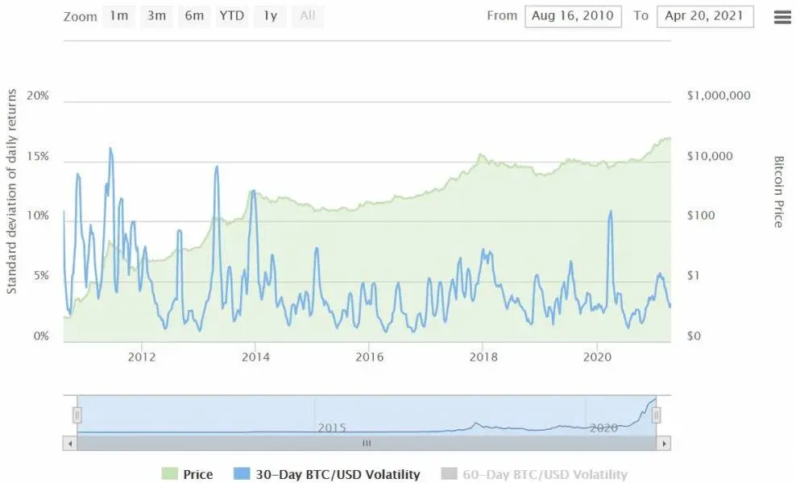This screenshot has width=796, height=483.
Task: Click the 2015 label in navigator
Action: point(332,427)
